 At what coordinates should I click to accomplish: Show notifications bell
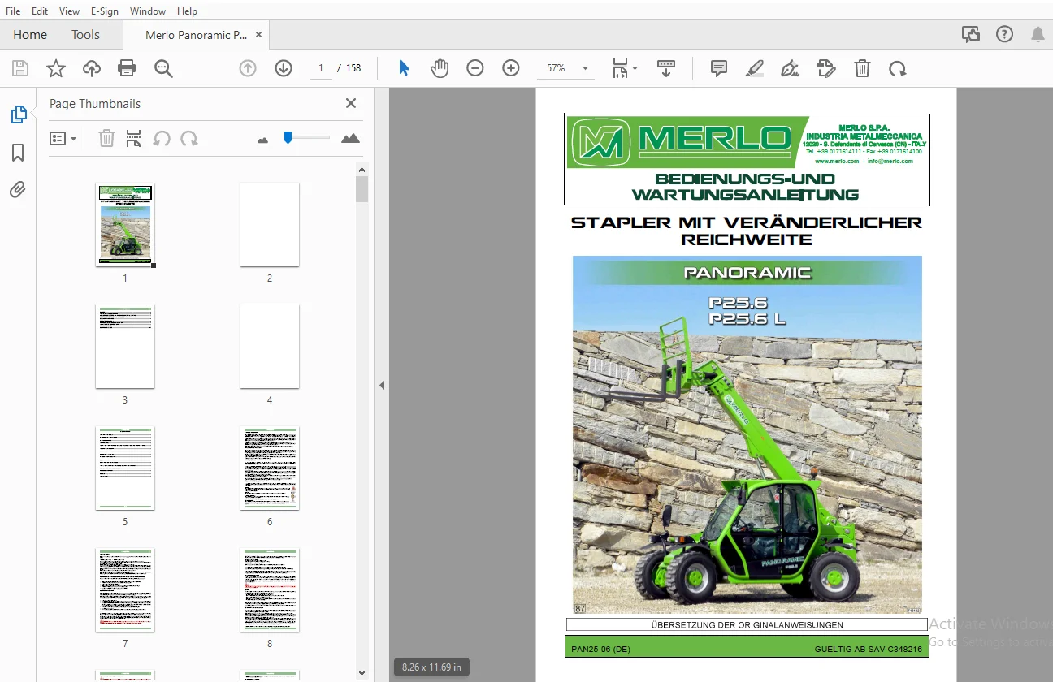pyautogui.click(x=1038, y=34)
